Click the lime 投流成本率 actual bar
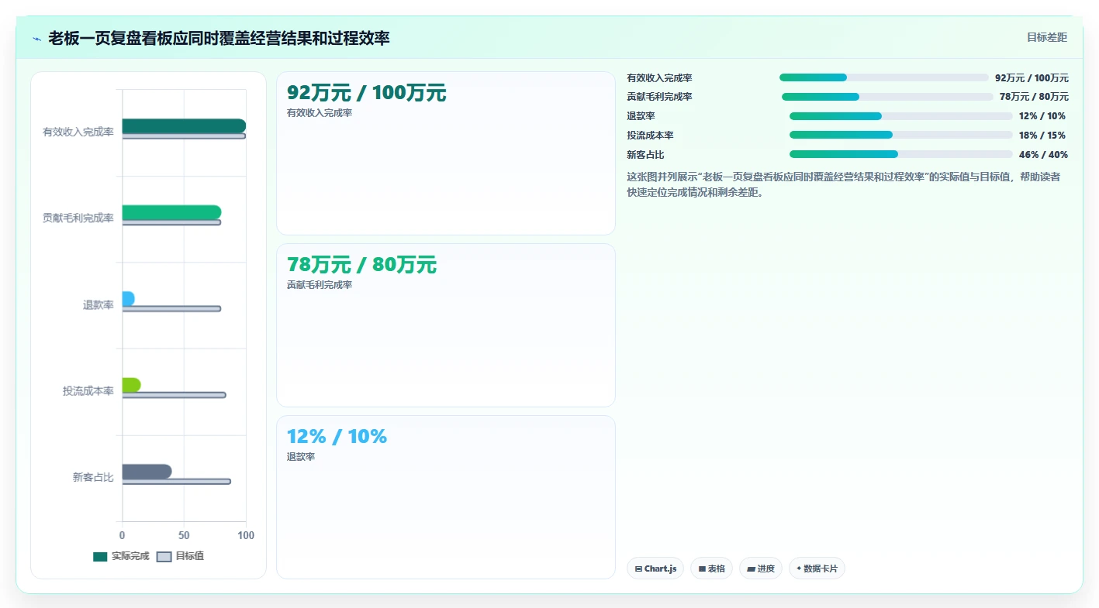This screenshot has height=608, width=1099. [x=131, y=385]
